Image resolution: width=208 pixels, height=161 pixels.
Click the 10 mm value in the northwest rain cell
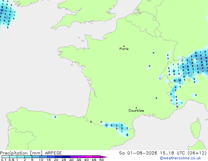[2, 10]
